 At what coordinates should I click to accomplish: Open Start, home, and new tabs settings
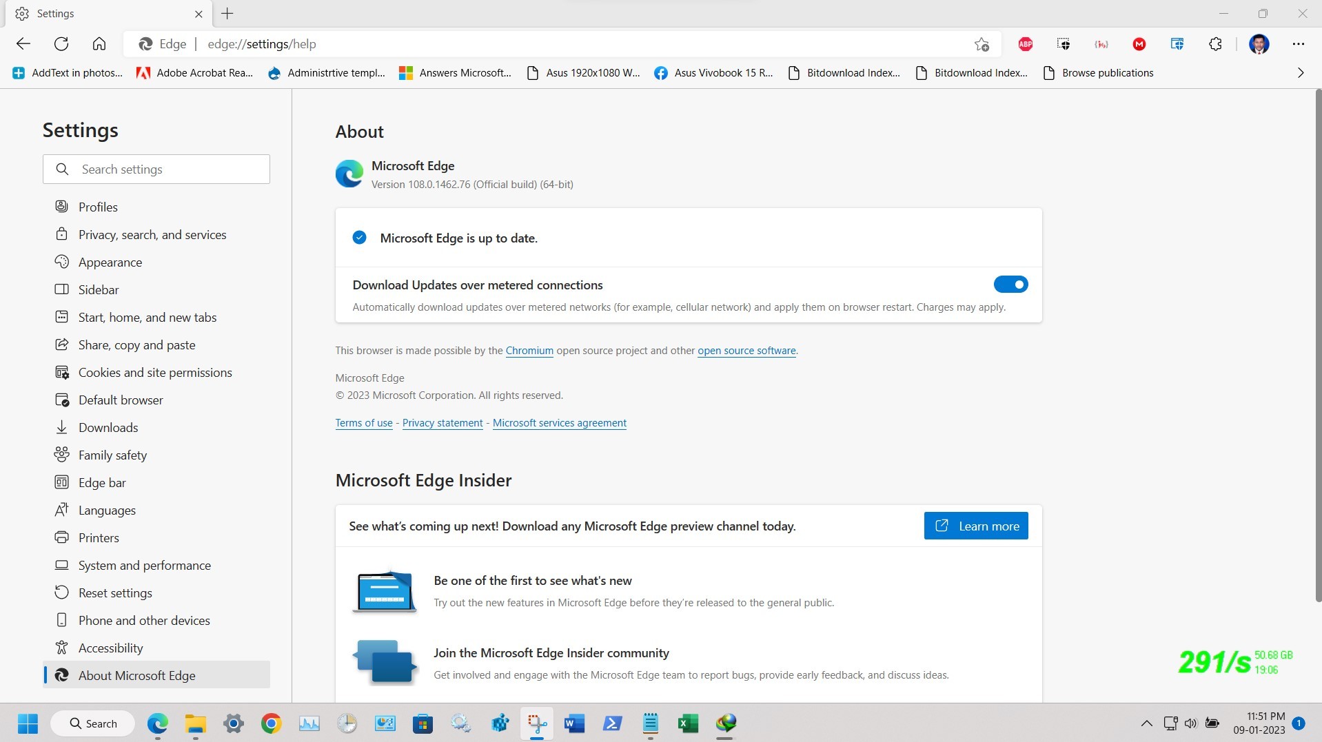(x=156, y=317)
